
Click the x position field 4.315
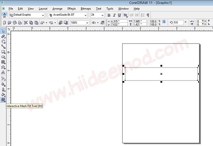[x=119, y=21]
